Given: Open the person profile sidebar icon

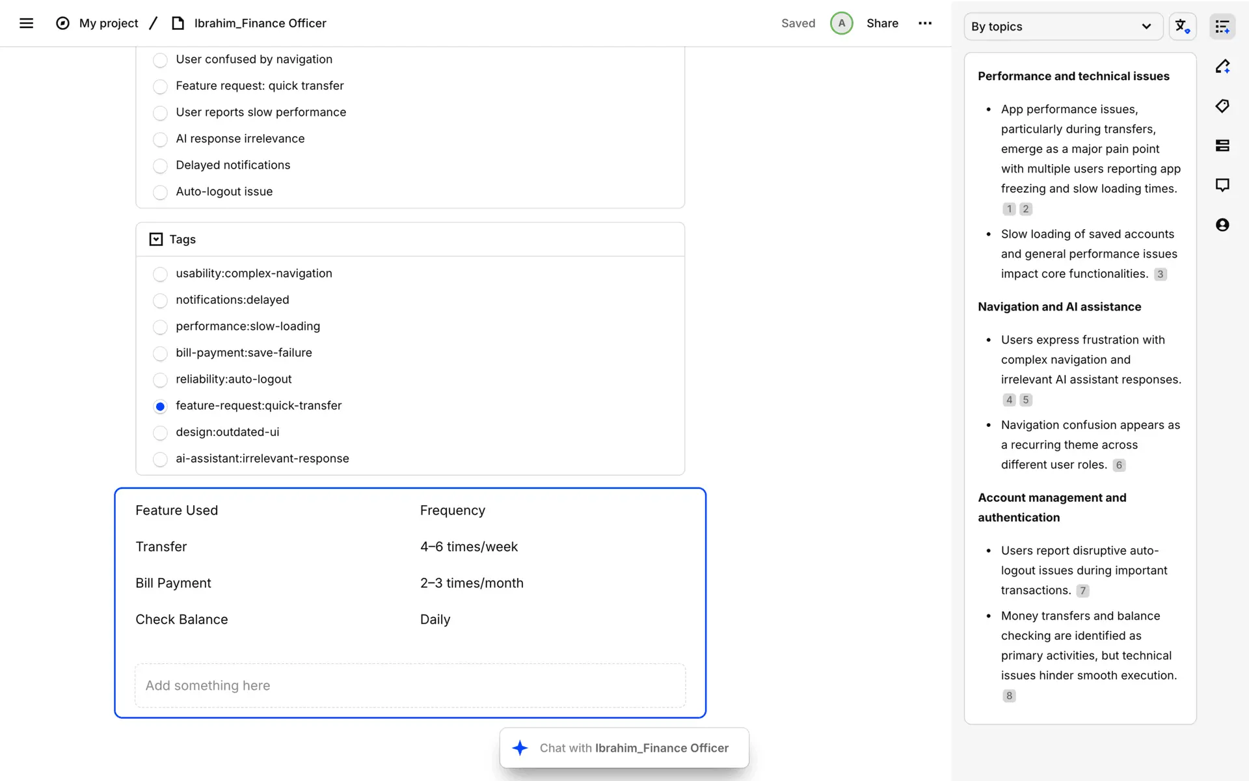Looking at the screenshot, I should coord(1222,225).
